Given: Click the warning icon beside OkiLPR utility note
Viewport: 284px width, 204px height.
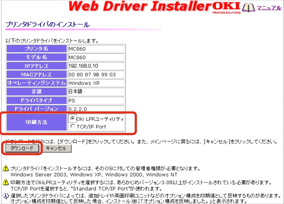Looking at the screenshot, I should (x=6, y=182).
